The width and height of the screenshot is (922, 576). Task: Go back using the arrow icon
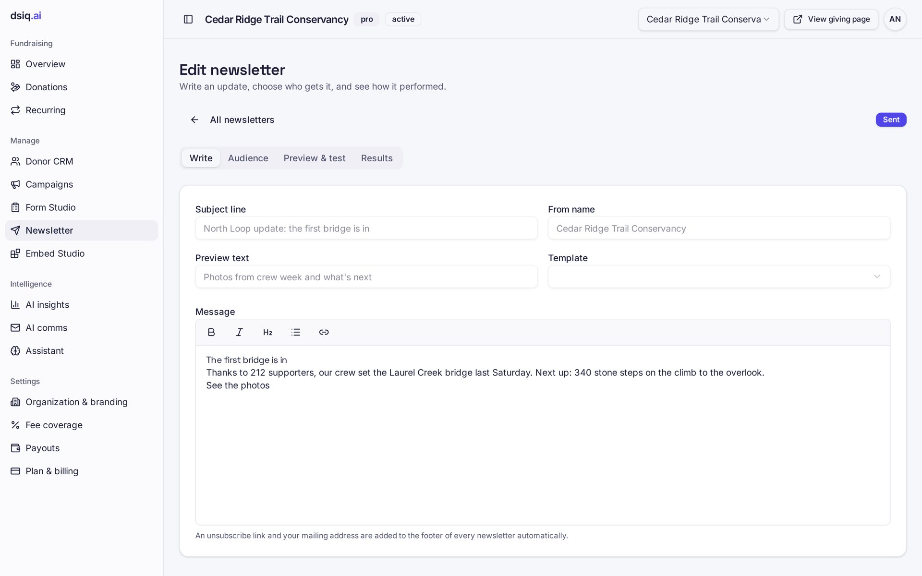tap(194, 120)
